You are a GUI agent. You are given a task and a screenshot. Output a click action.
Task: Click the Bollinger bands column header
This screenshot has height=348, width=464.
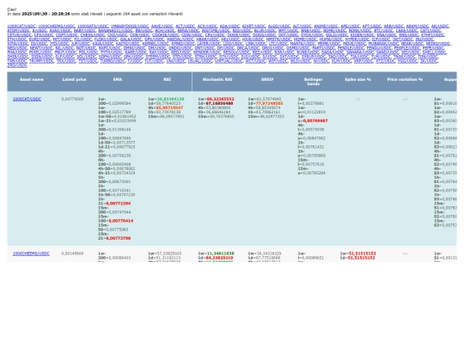click(x=314, y=82)
